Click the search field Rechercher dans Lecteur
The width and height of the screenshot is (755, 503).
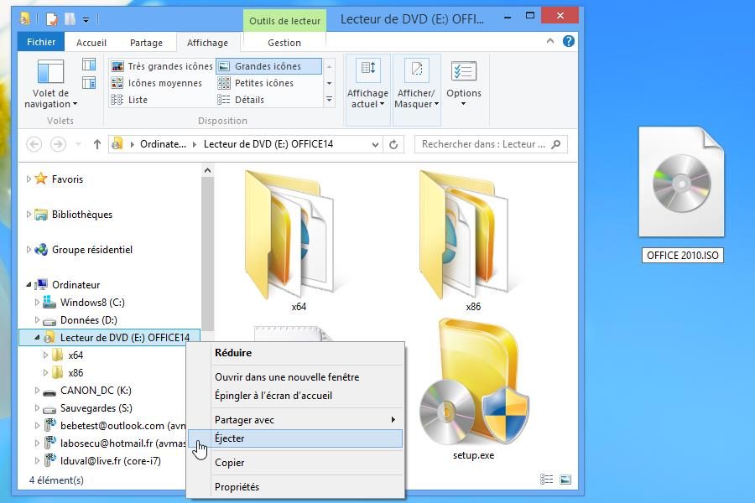(x=483, y=144)
